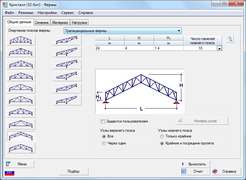246x180 pixels.
Task: Click the 'Число панелей нижнего пояса' column header
Action: click(203, 41)
